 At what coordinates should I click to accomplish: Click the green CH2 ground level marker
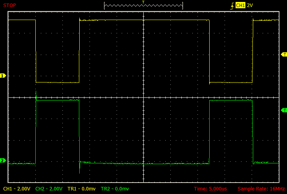click(3, 161)
